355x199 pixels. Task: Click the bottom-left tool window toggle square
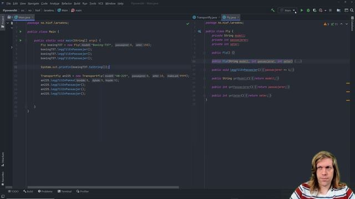[3, 197]
